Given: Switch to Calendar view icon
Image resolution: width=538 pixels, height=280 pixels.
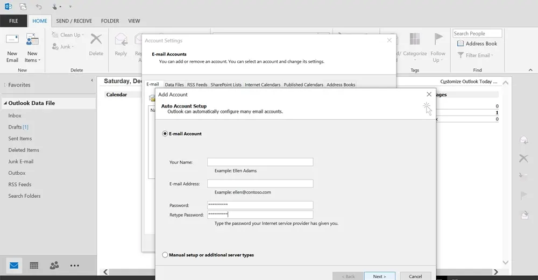Looking at the screenshot, I should point(34,265).
